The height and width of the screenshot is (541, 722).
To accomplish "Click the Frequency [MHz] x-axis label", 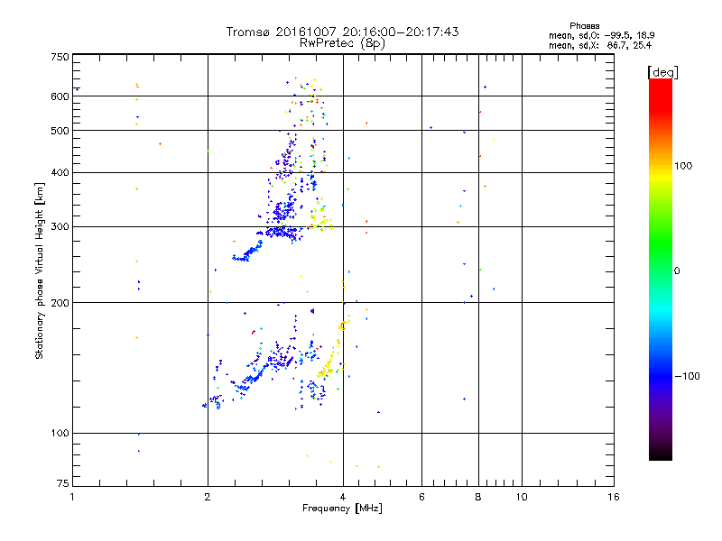I will click(342, 509).
